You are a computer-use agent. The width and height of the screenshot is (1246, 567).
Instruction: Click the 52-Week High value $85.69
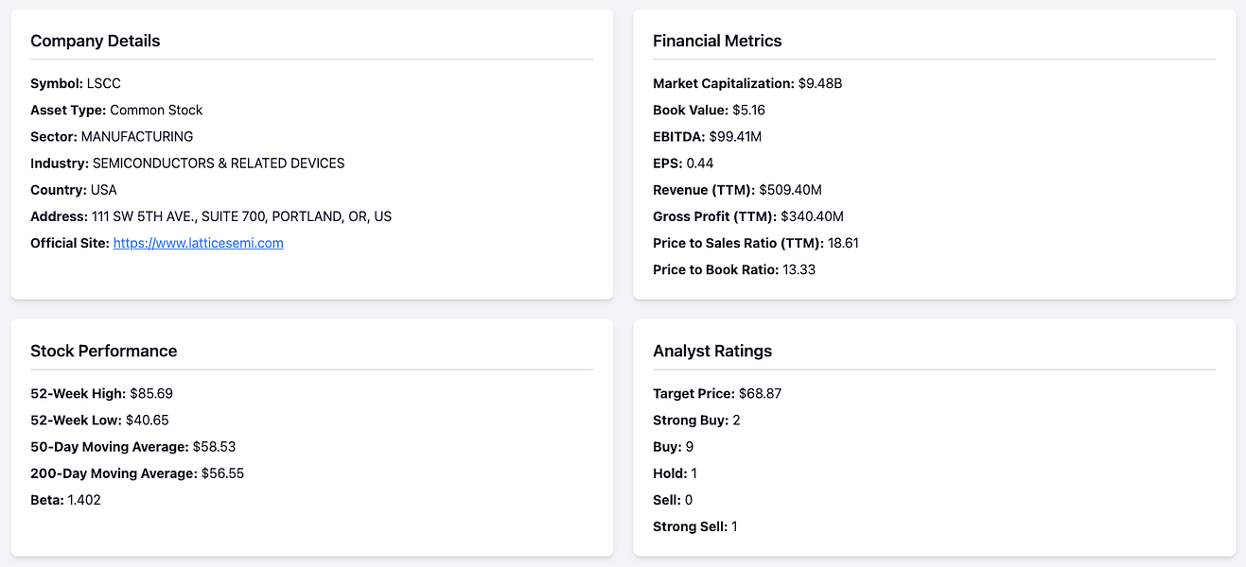[x=151, y=393]
